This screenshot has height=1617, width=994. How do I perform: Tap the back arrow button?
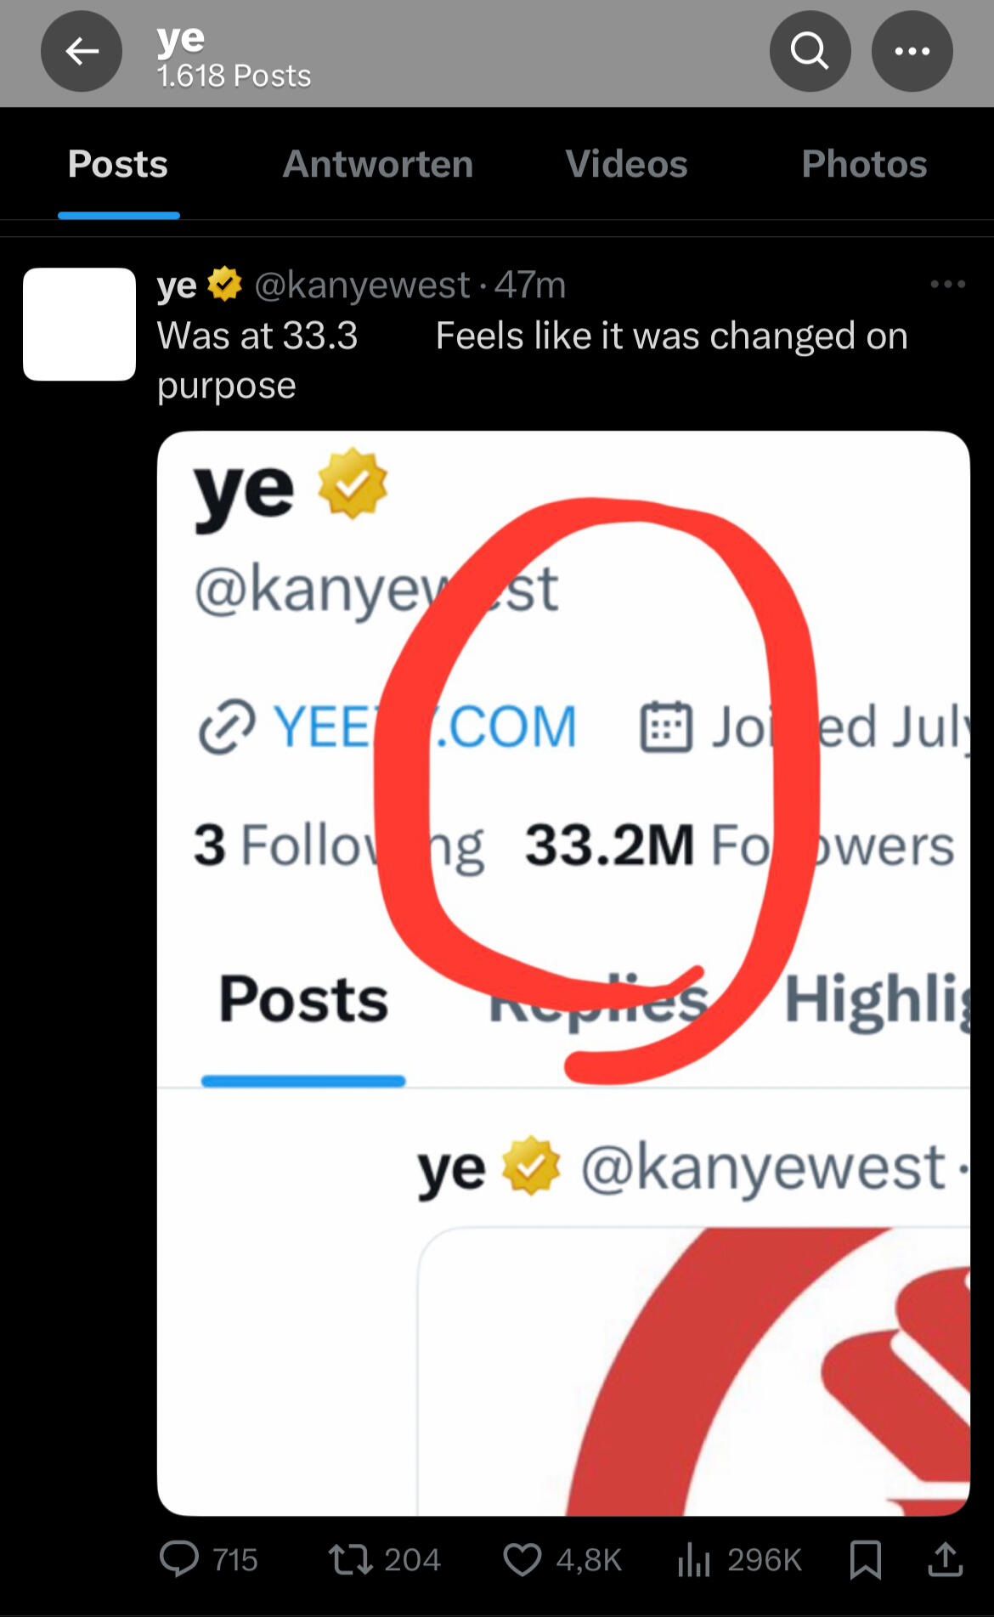(82, 52)
